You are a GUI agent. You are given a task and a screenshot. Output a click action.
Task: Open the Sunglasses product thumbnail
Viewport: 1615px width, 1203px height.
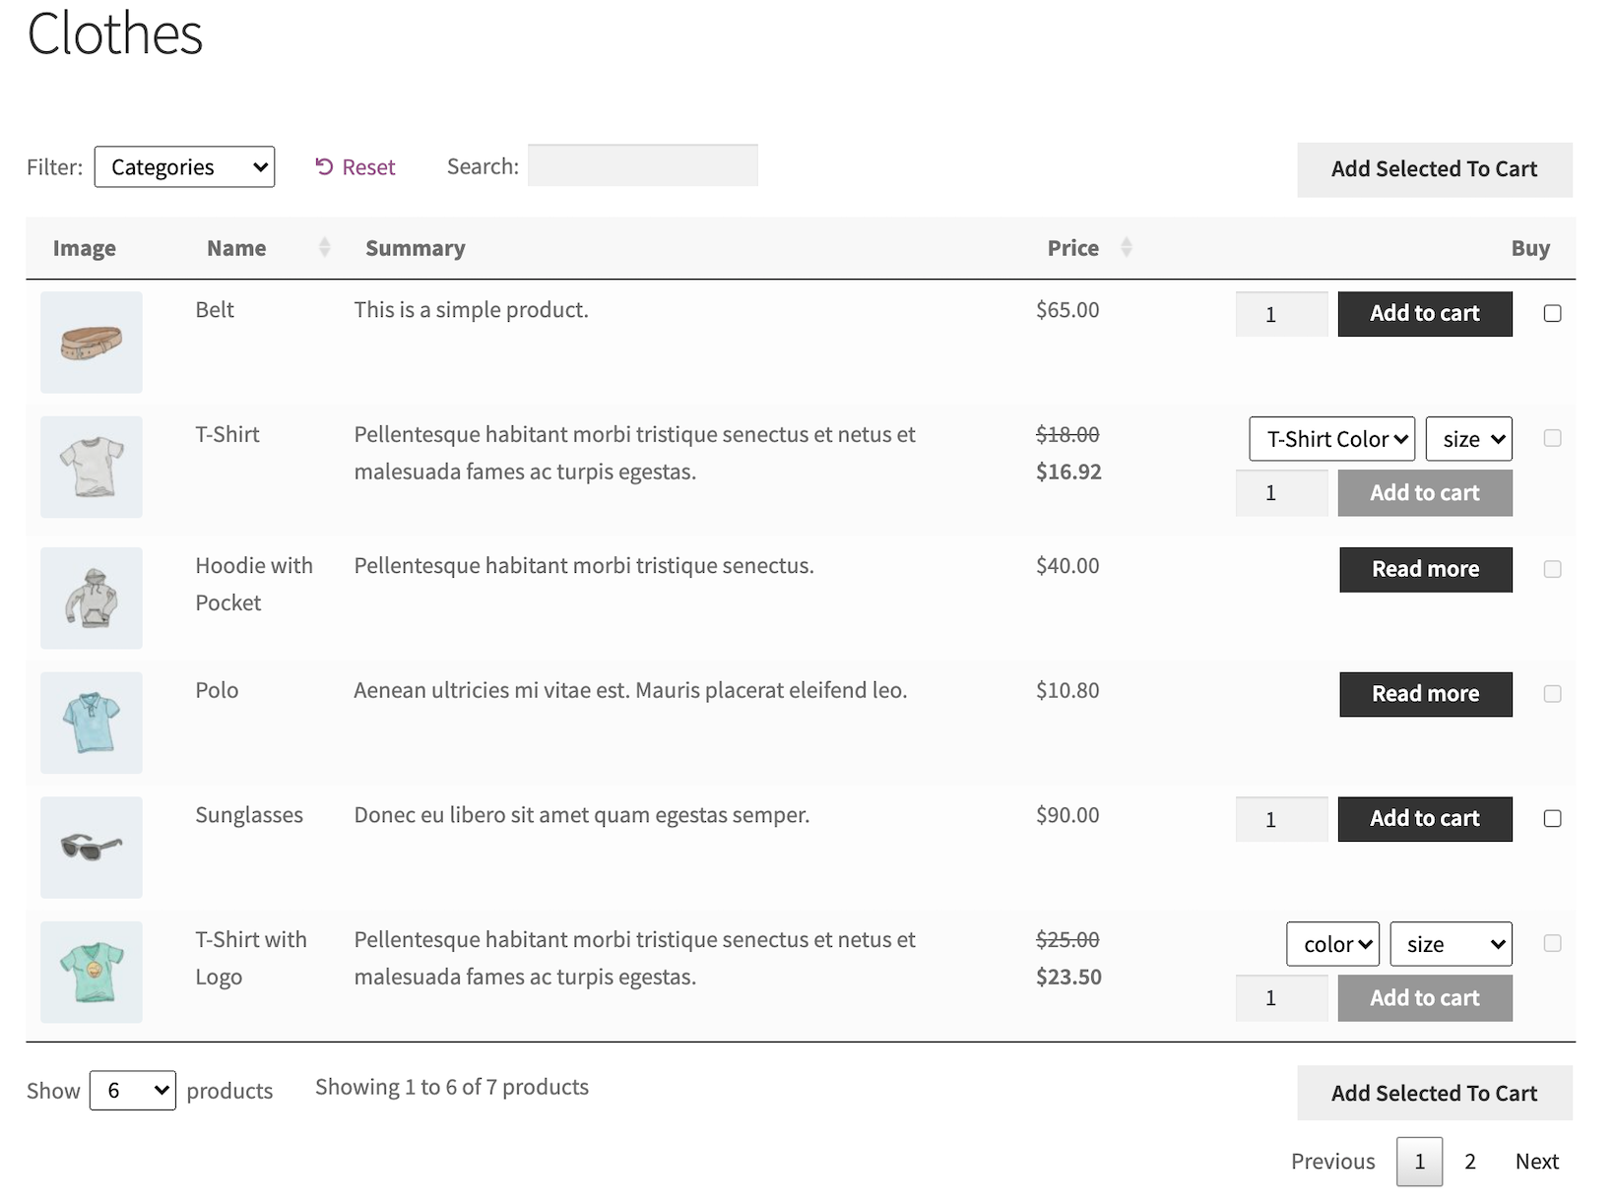[x=92, y=848]
